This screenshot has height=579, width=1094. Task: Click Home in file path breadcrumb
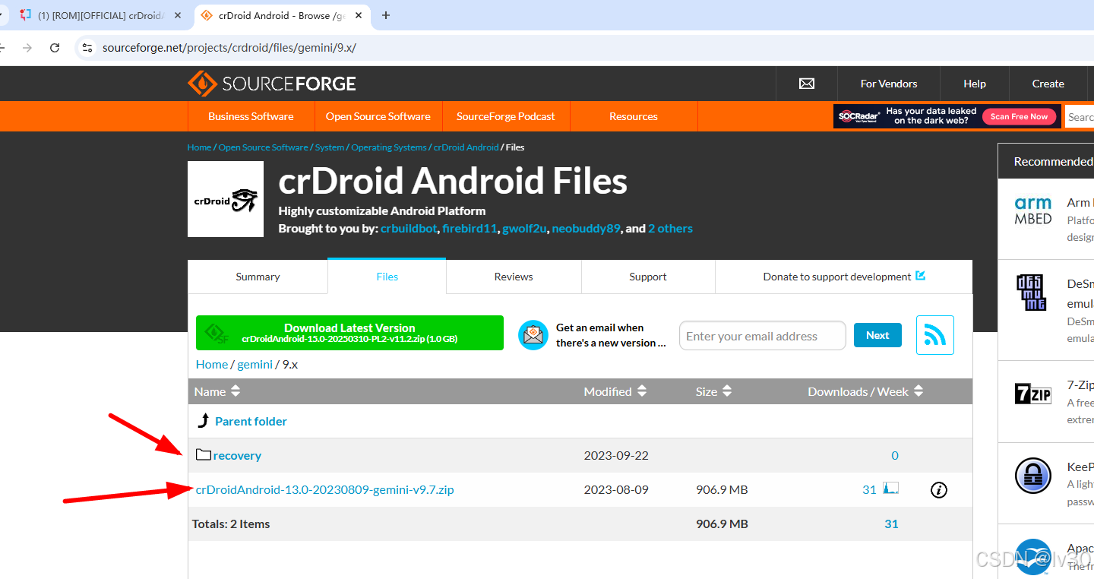click(211, 364)
